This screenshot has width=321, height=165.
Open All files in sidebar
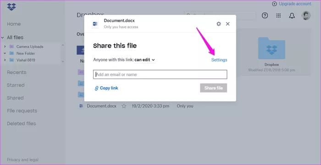15,37
